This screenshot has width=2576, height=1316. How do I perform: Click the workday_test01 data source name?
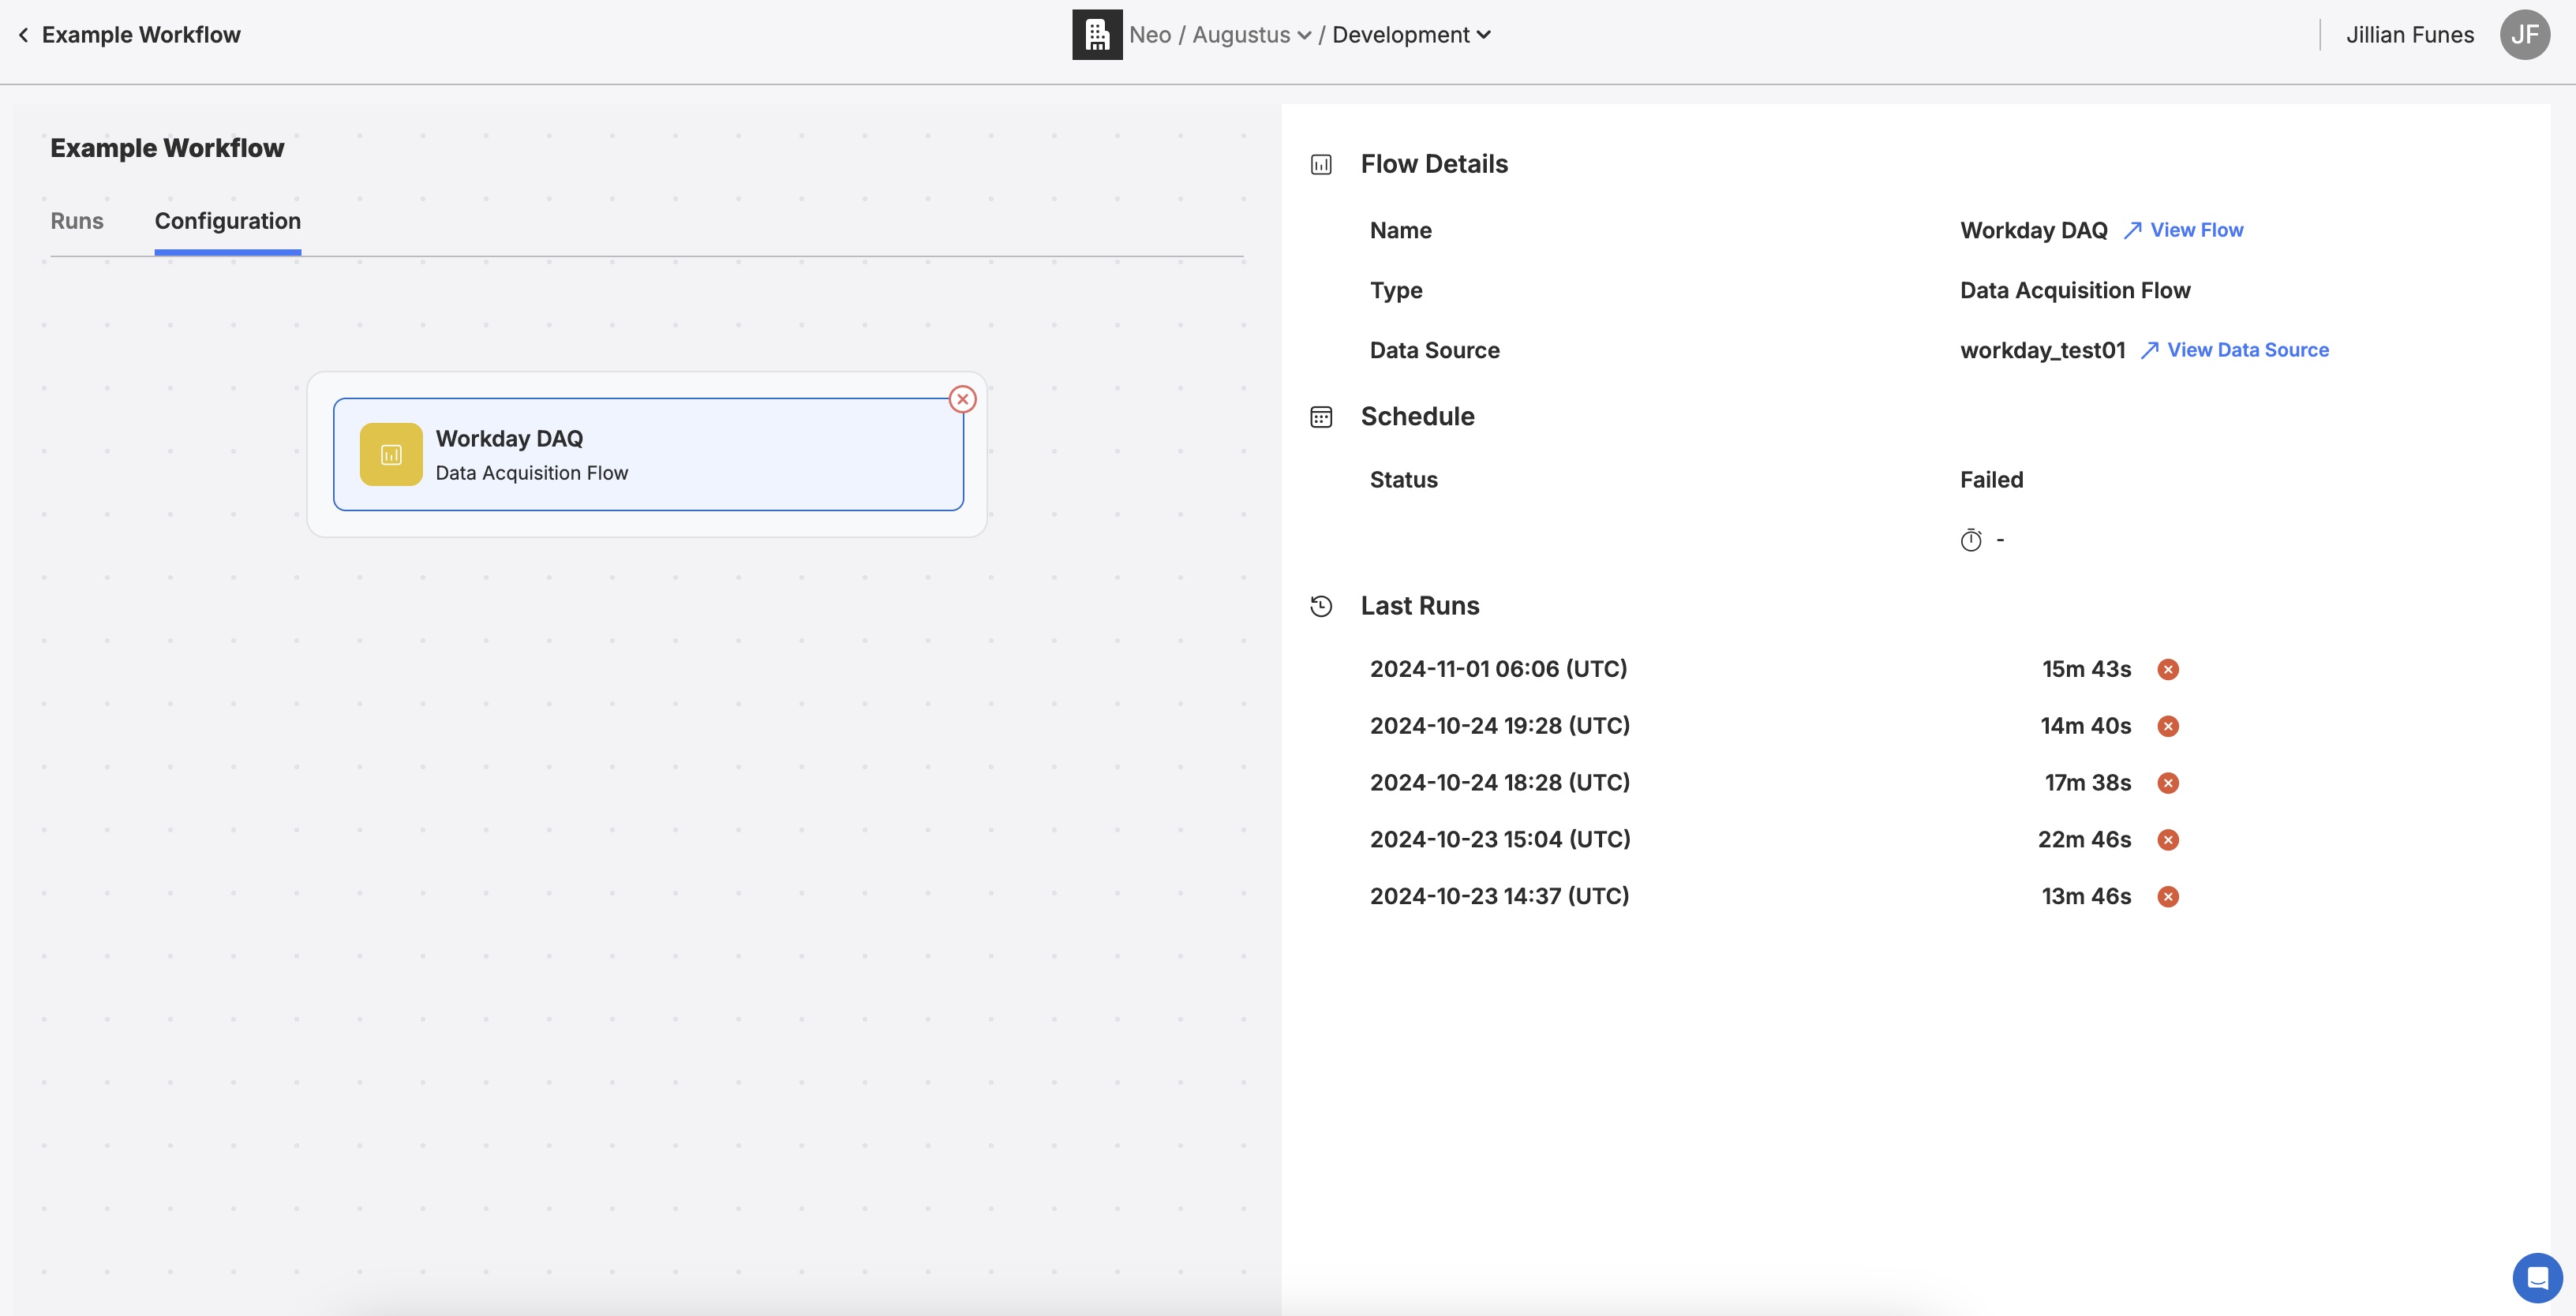click(x=2042, y=350)
